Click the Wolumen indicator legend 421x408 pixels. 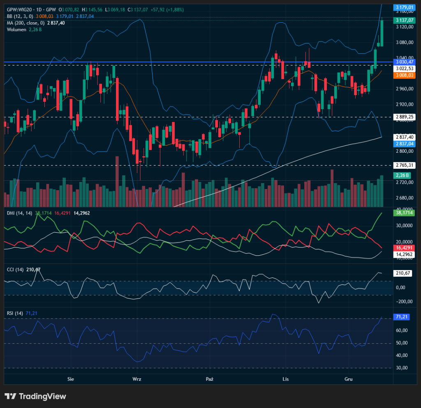16,30
